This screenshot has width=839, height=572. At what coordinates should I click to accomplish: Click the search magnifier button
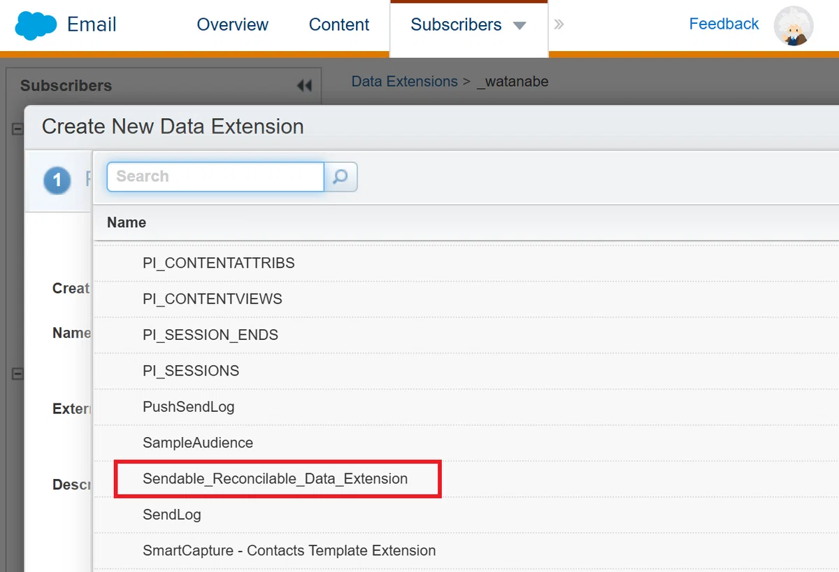tap(340, 177)
